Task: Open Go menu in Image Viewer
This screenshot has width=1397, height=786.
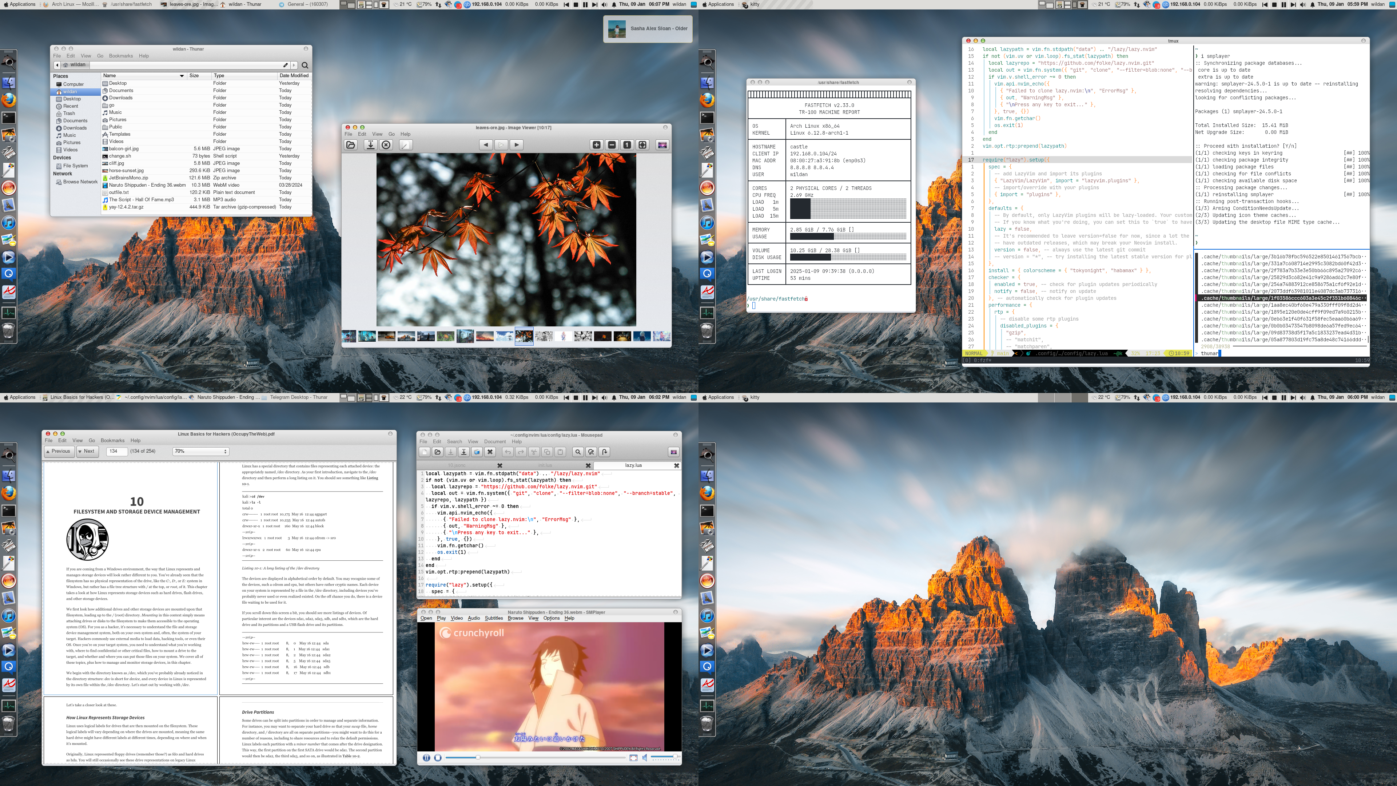Action: [x=391, y=134]
